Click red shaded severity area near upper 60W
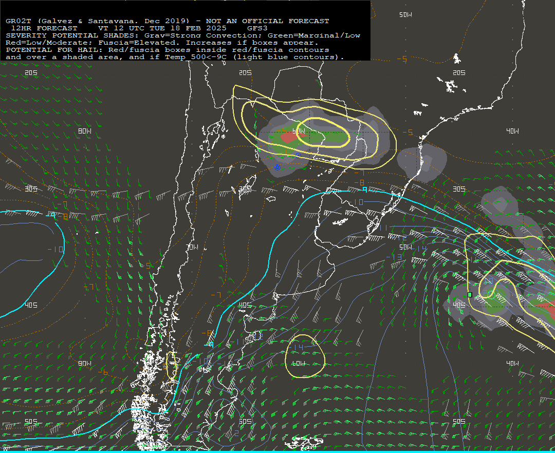The width and height of the screenshot is (555, 453). point(290,137)
